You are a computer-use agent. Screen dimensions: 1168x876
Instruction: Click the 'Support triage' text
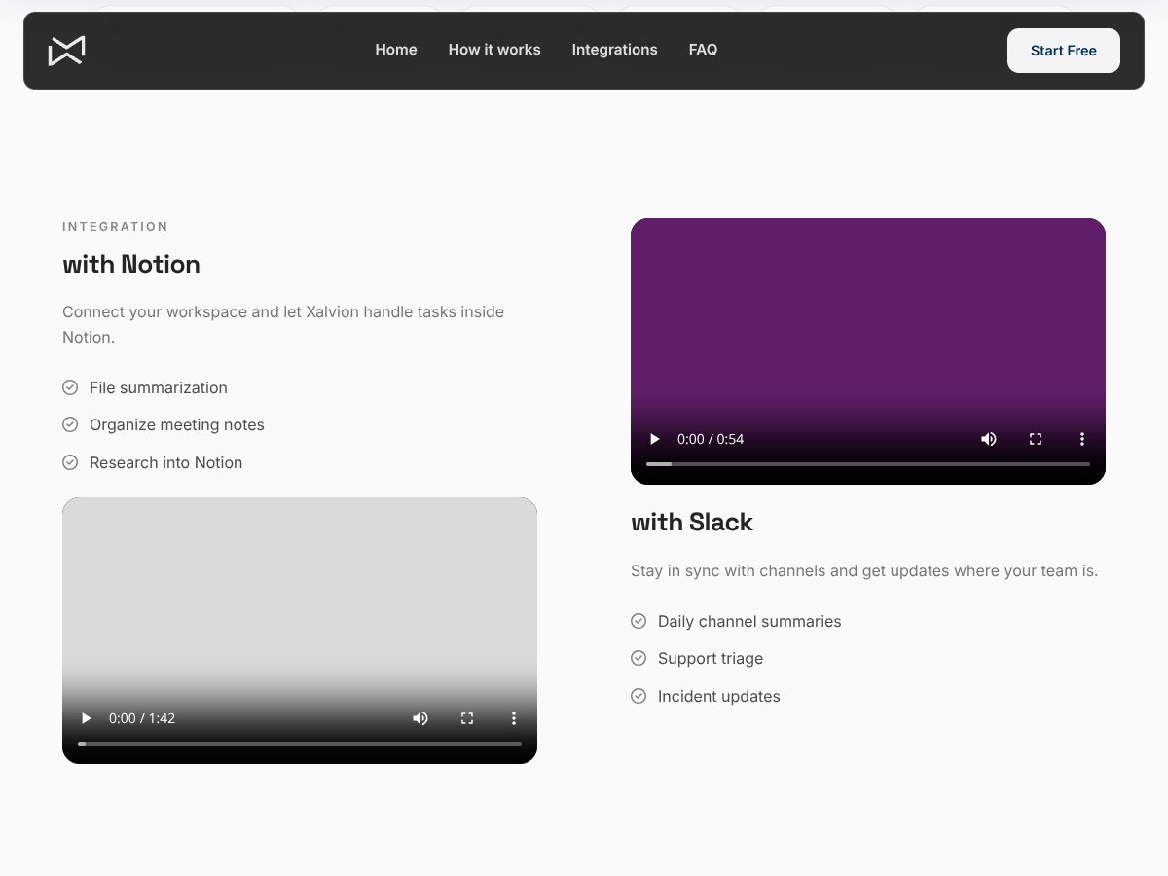coord(711,658)
